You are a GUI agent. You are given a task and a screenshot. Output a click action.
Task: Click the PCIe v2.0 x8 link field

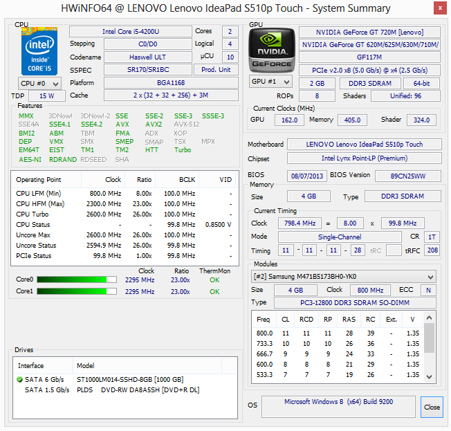(369, 70)
